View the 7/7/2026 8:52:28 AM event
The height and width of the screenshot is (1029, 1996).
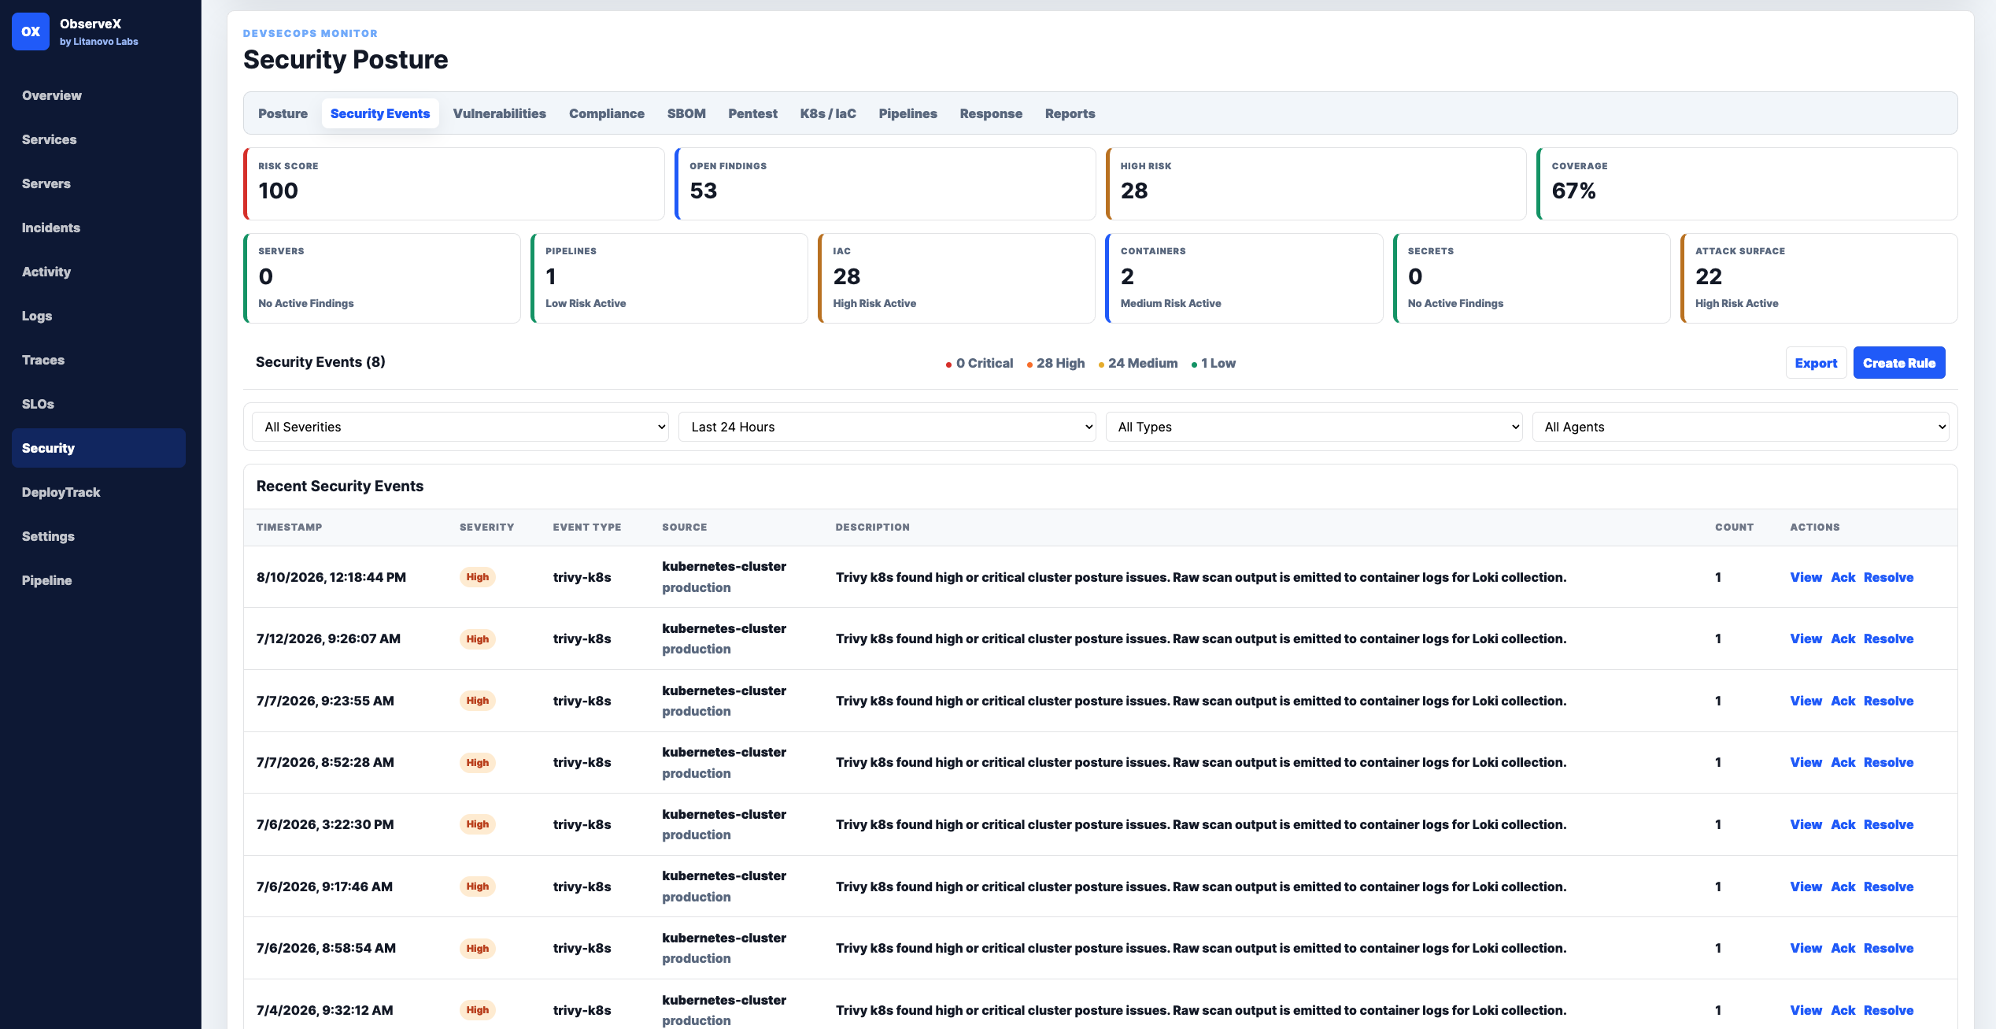click(x=1806, y=762)
